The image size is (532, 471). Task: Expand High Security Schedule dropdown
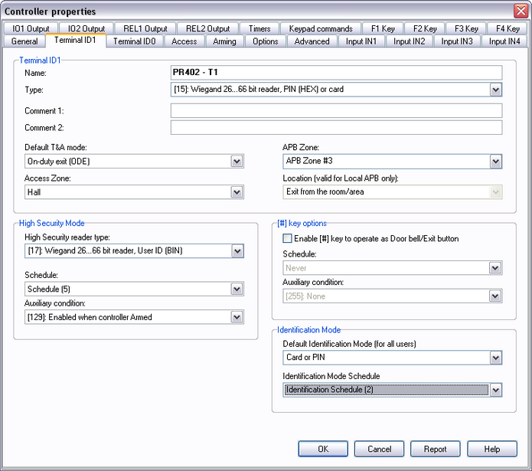[x=237, y=289]
